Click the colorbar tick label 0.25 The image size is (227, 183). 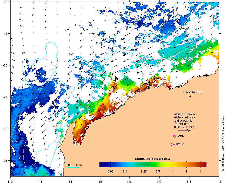(143, 171)
